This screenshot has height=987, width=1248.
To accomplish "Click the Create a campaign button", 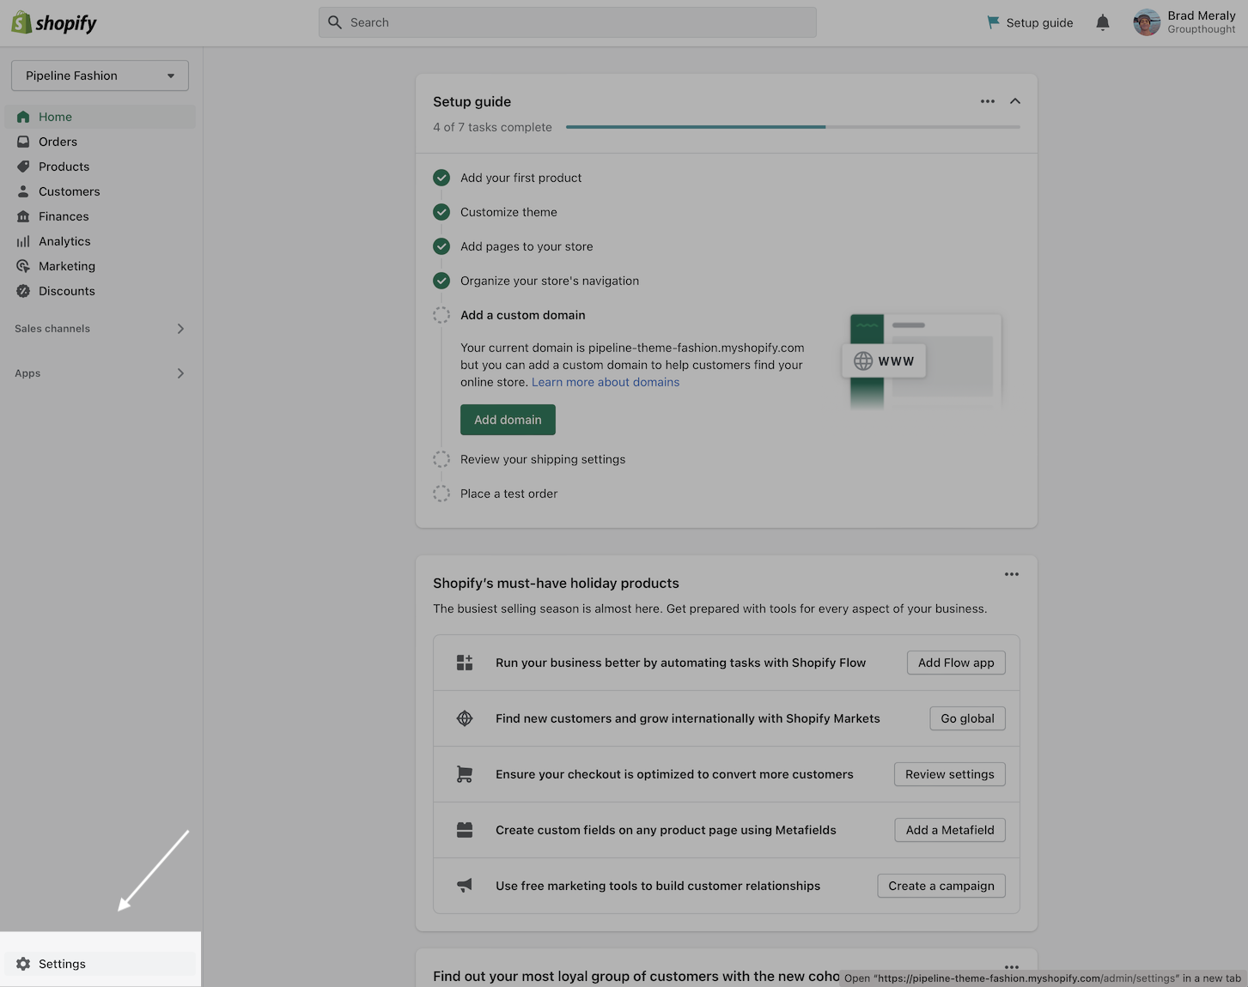I will click(941, 886).
